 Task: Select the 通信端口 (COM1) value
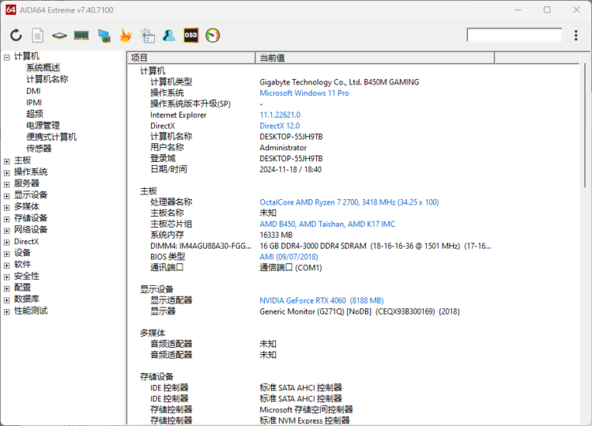(291, 268)
